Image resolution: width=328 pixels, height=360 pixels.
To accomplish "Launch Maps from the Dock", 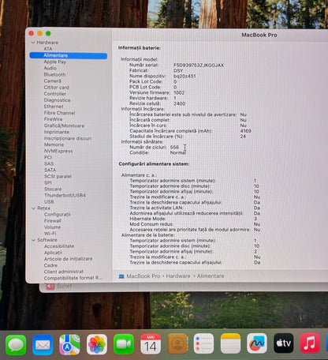I will [69, 344].
